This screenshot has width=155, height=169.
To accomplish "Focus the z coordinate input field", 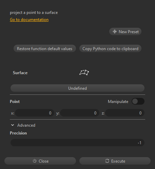I will [x=125, y=113].
